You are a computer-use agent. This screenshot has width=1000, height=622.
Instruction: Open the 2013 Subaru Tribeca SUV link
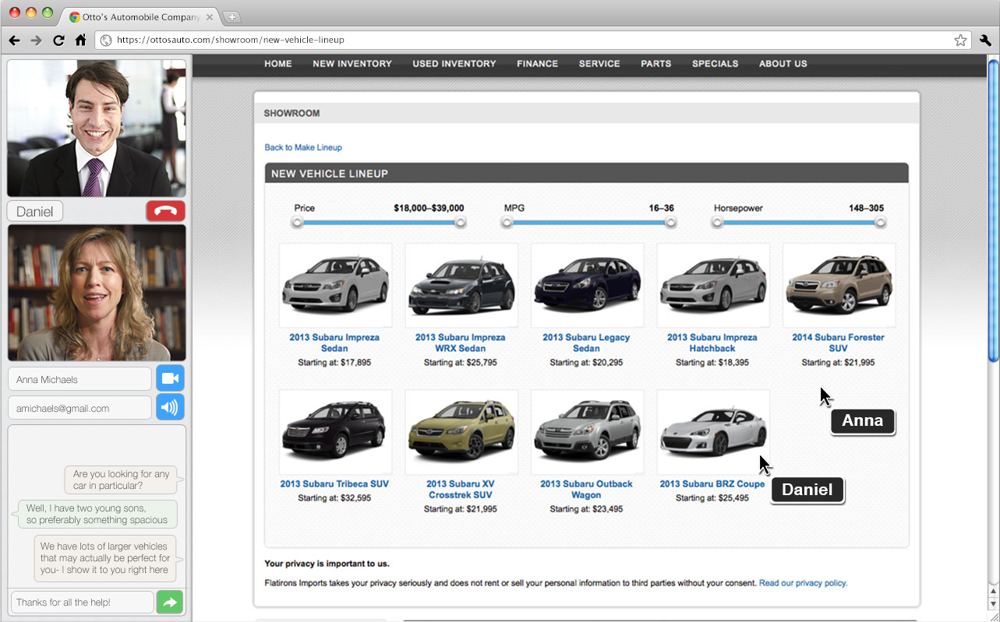pos(334,483)
